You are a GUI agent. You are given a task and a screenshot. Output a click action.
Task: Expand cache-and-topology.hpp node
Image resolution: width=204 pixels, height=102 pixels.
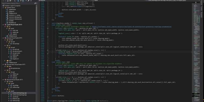pos(9,95)
